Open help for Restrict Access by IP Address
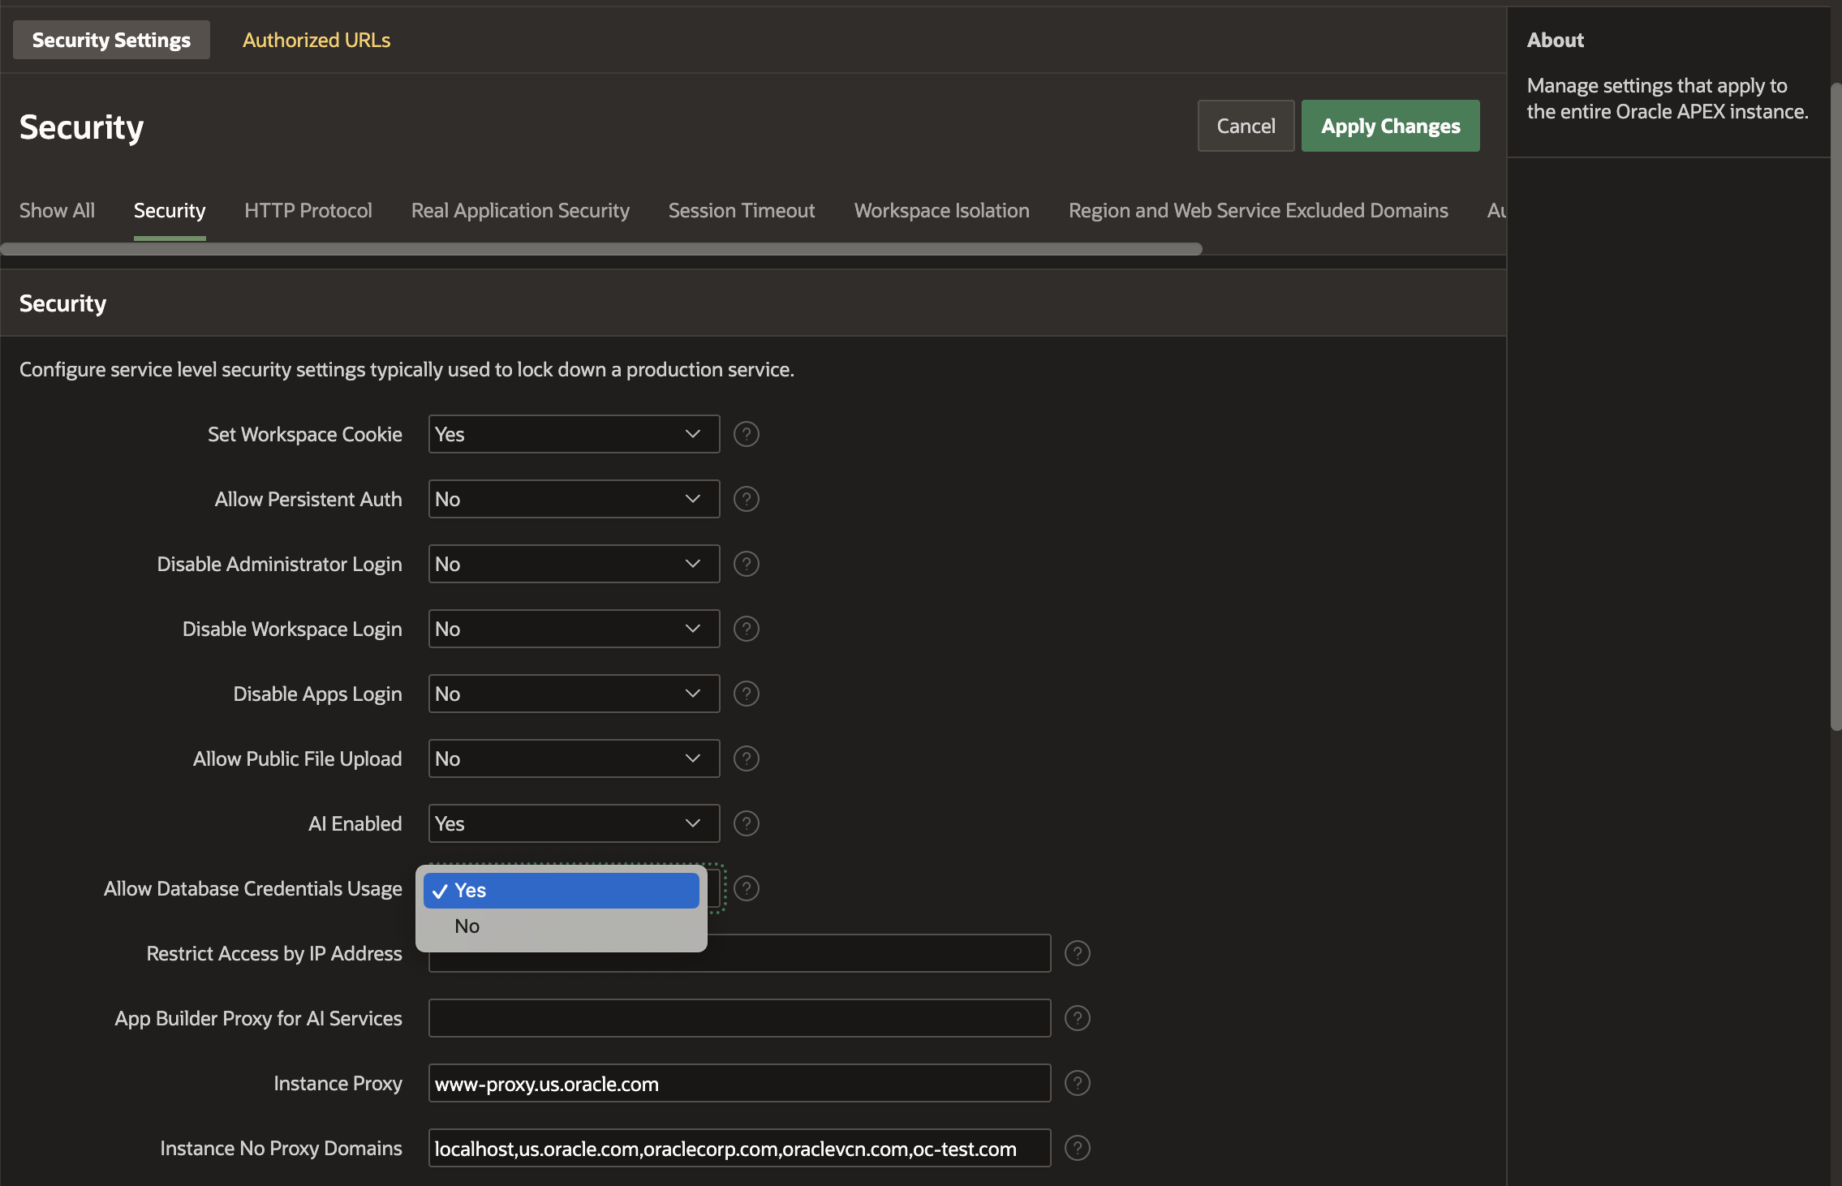The image size is (1842, 1186). (x=1077, y=953)
